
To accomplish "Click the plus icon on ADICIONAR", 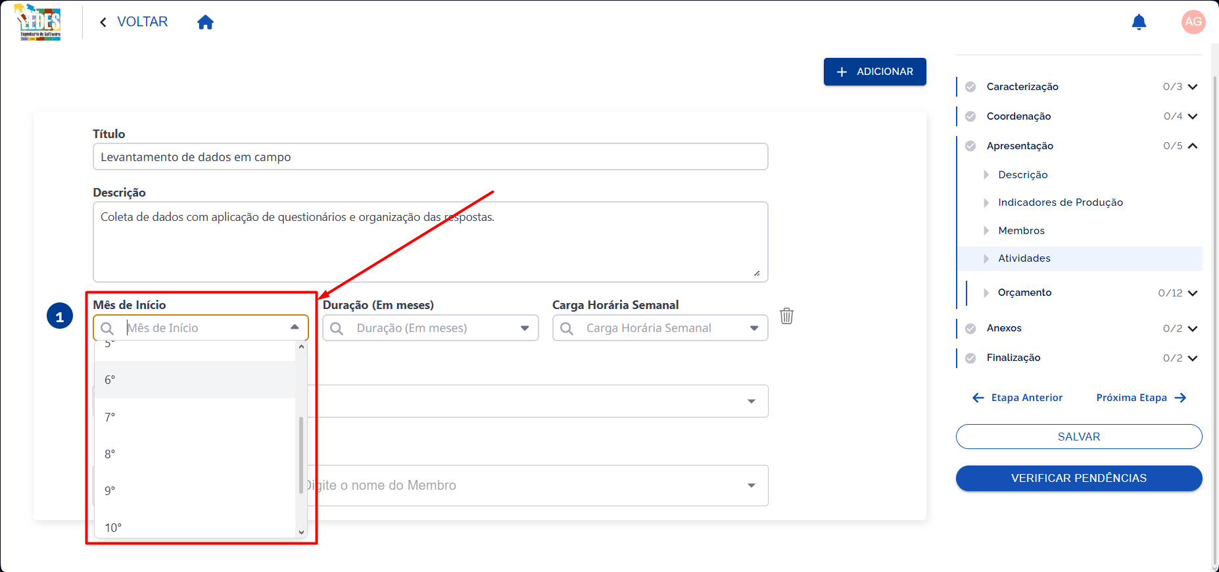I will pyautogui.click(x=842, y=72).
